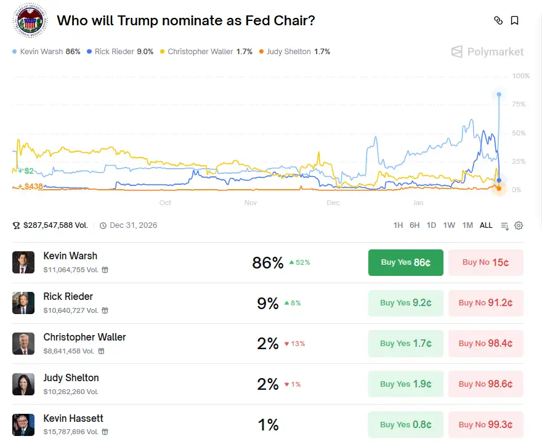Click the gift icon beside Rick Rieder's volume
Screen dimensions: 542x444
105,310
